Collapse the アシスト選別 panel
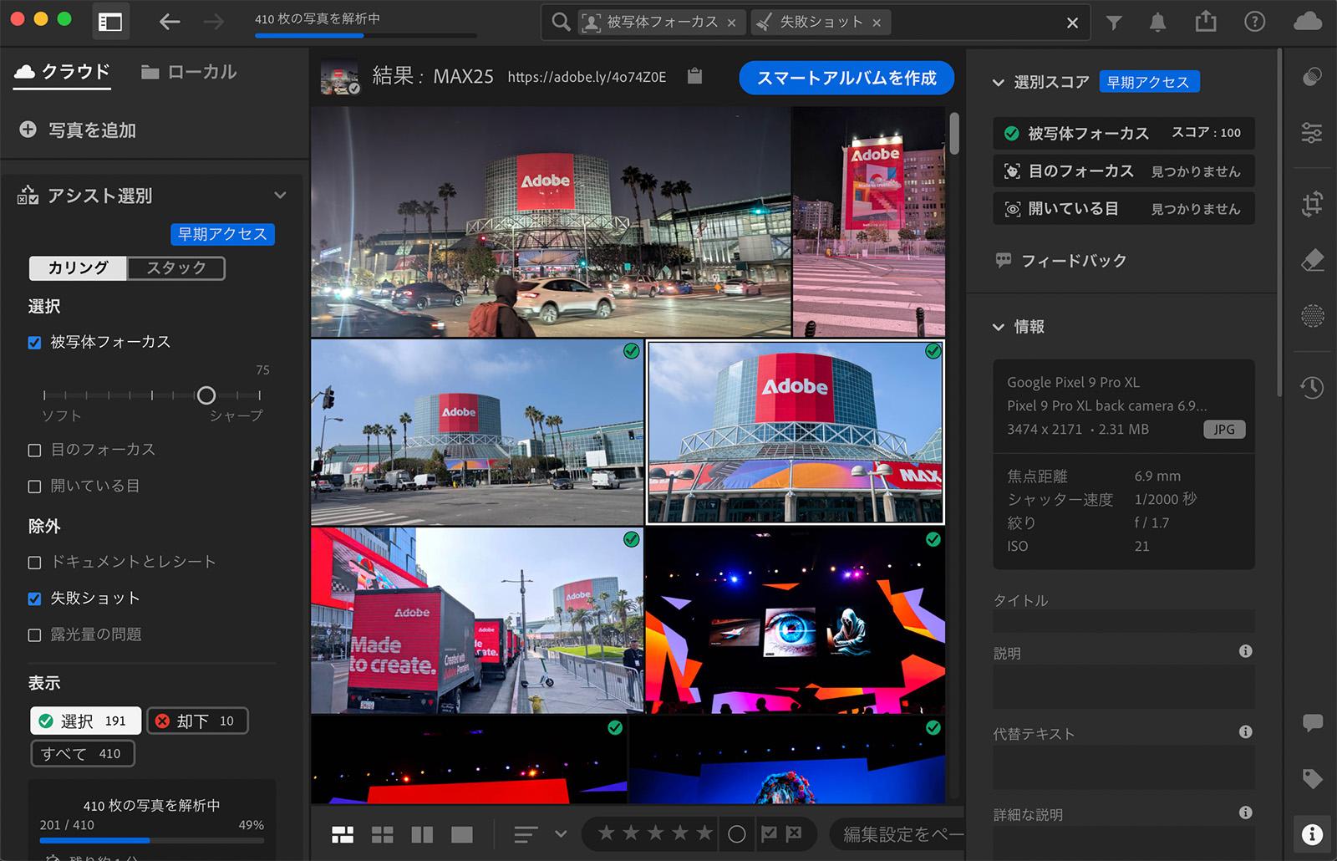This screenshot has width=1337, height=861. coord(281,194)
